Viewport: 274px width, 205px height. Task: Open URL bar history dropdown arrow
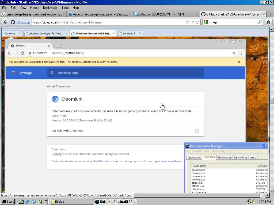(193, 22)
